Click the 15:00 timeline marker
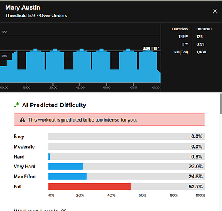Screen dimensions: 222x211 (x=26, y=88)
